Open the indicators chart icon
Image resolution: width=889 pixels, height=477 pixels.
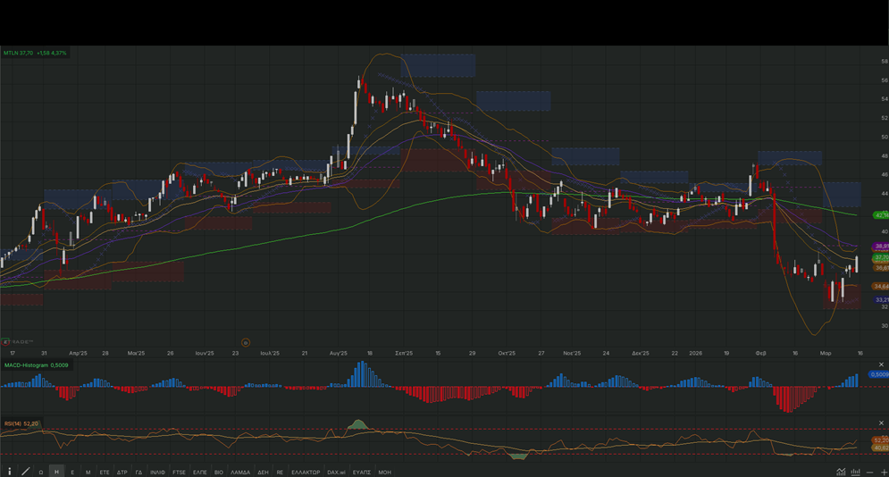tap(841, 472)
